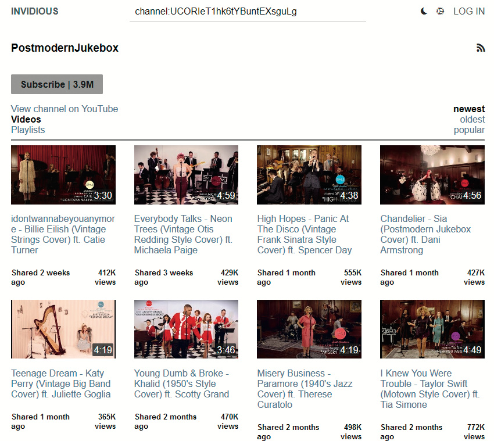Open Misery Business - Paramore title
The height and width of the screenshot is (441, 494).
click(x=305, y=389)
